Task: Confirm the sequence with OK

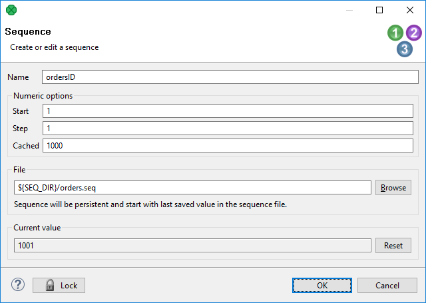Action: [x=322, y=285]
